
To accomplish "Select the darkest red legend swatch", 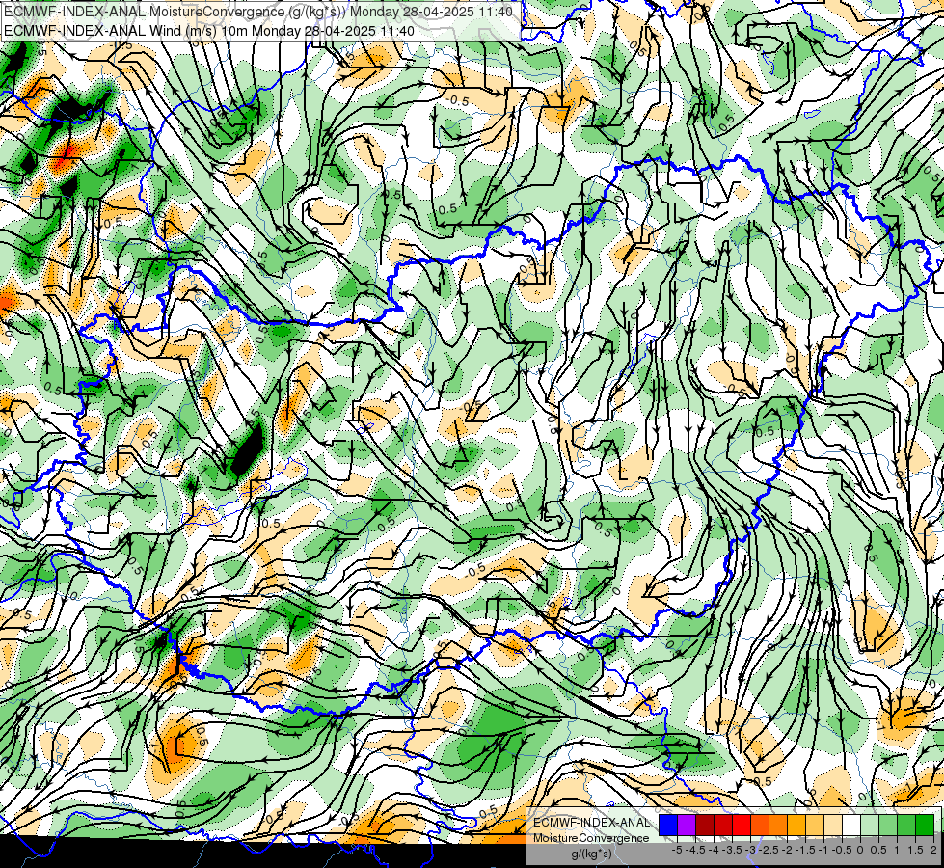I will point(705,825).
